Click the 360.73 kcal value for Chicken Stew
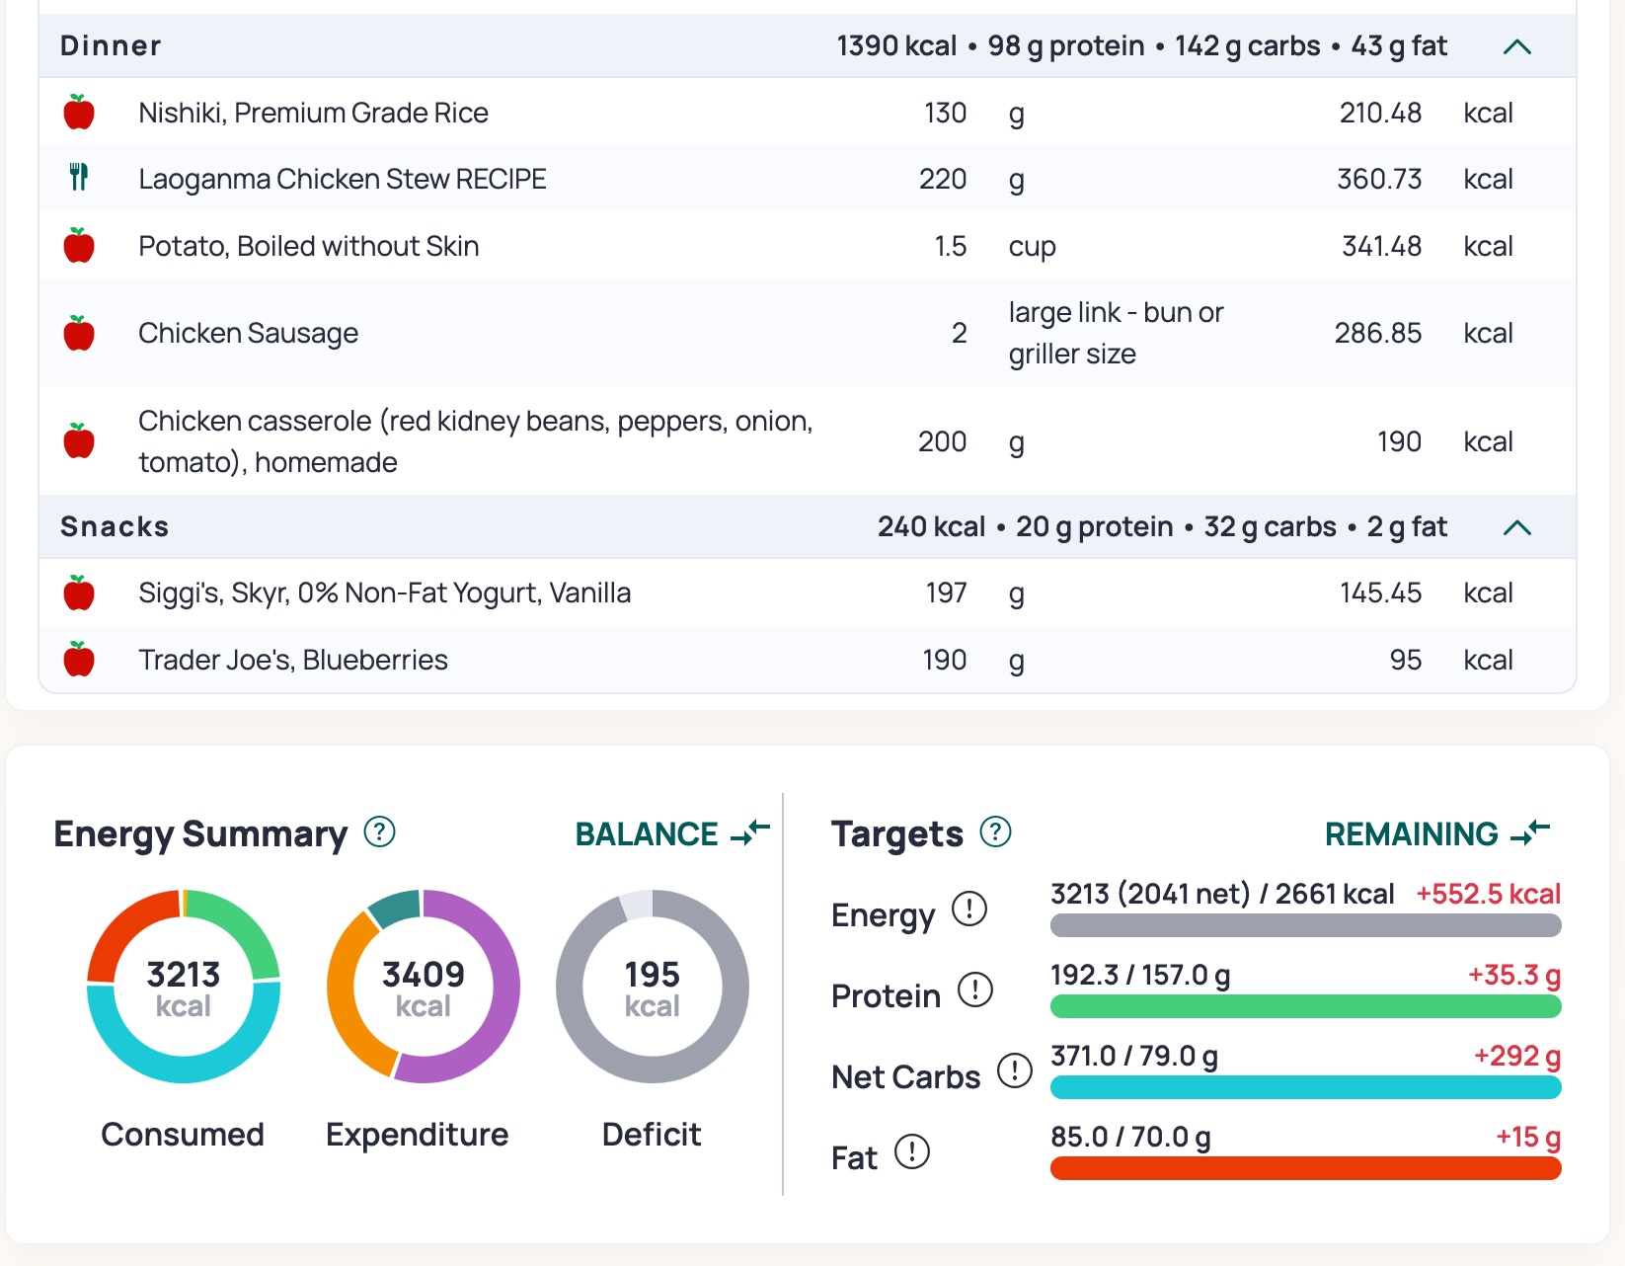The image size is (1625, 1266). tap(1379, 179)
